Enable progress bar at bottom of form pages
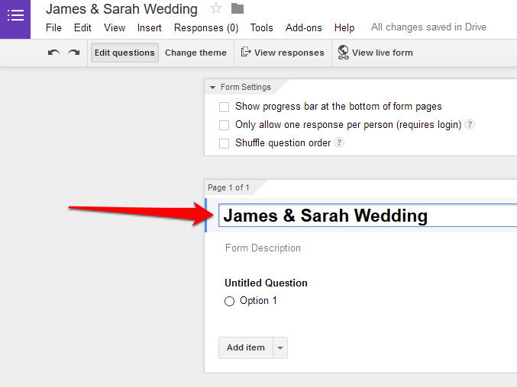This screenshot has height=387, width=517. tap(224, 107)
